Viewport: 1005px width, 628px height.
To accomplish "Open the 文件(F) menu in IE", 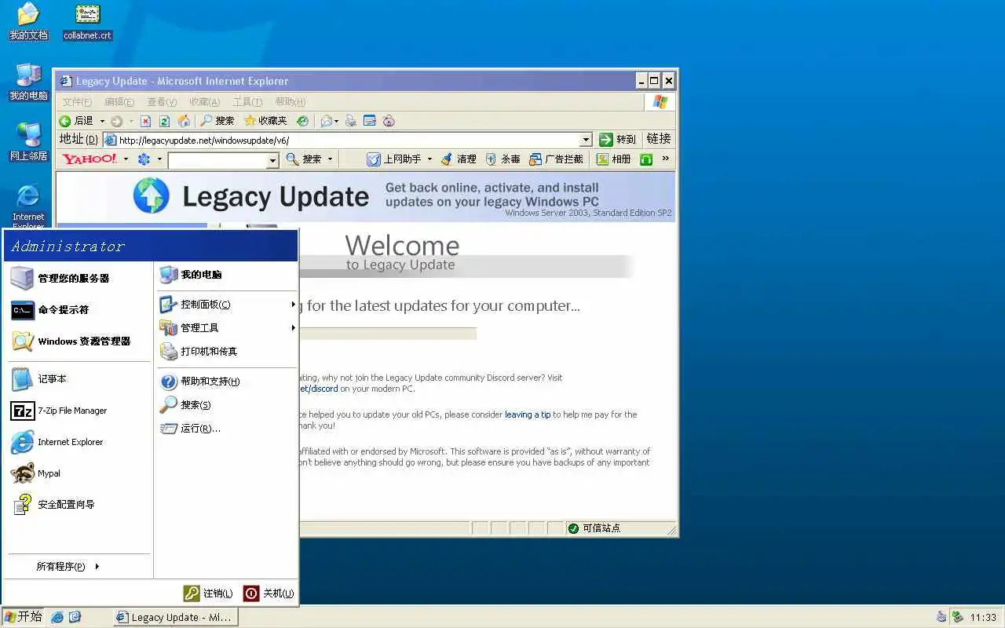I will 77,102.
